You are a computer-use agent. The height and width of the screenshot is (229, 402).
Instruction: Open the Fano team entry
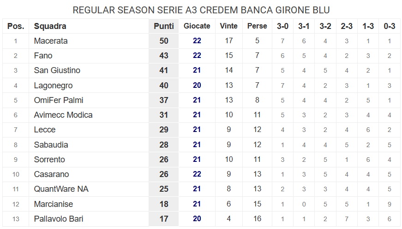[x=43, y=56]
